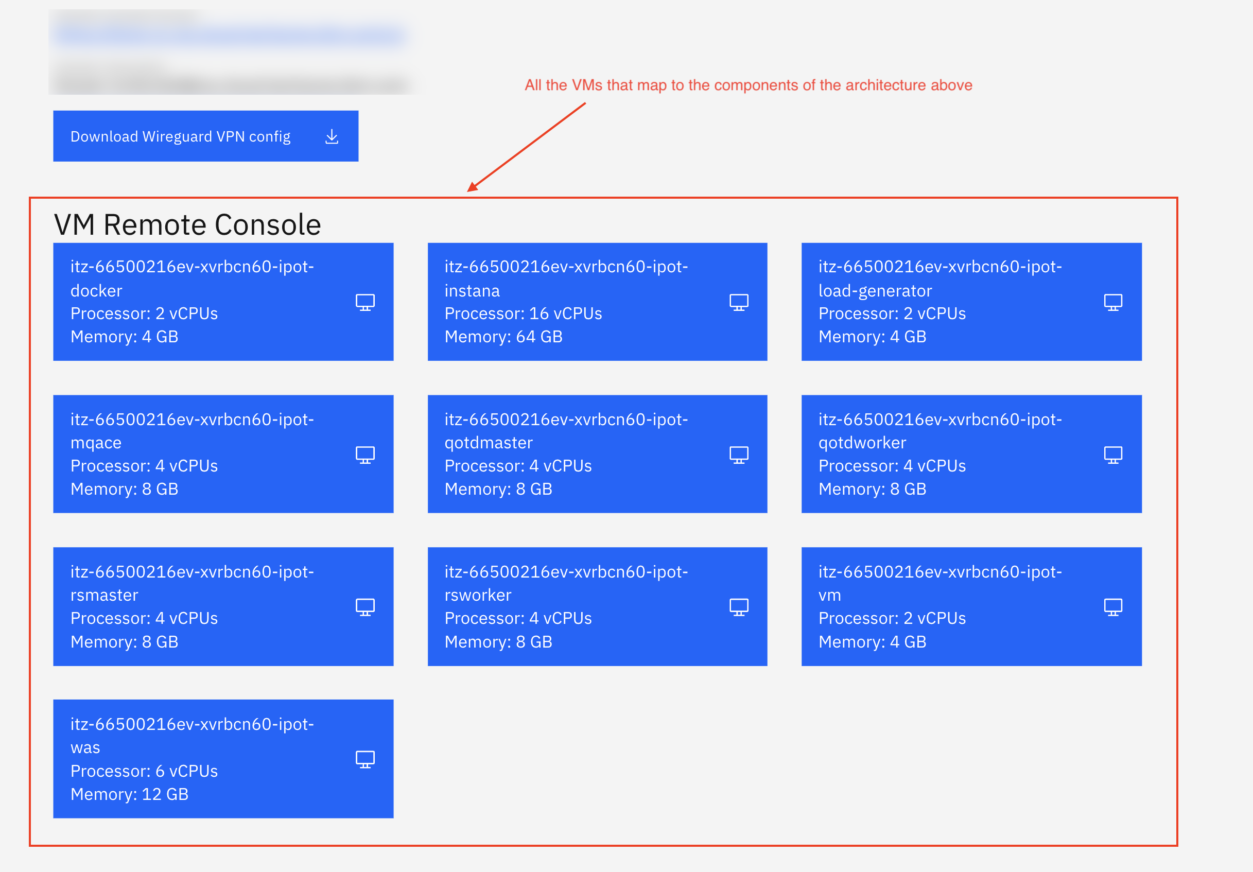The height and width of the screenshot is (872, 1253).
Task: Click 'Memory: 8 GB' on qotdmaster card
Action: [x=498, y=489]
